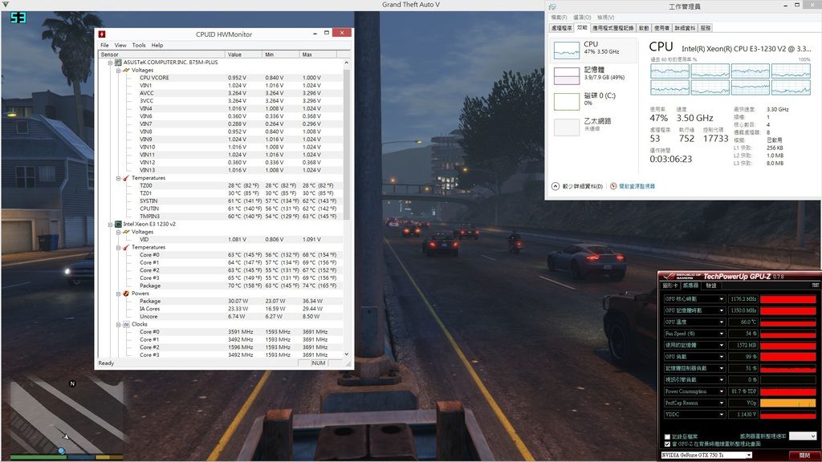This screenshot has height=462, width=822.
Task: Click the Voltages icon under ASUSTeK B75M-PLUS
Action: (x=126, y=71)
